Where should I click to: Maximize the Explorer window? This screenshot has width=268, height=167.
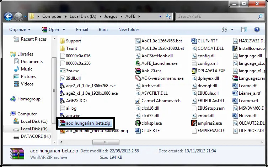(x=244, y=4)
